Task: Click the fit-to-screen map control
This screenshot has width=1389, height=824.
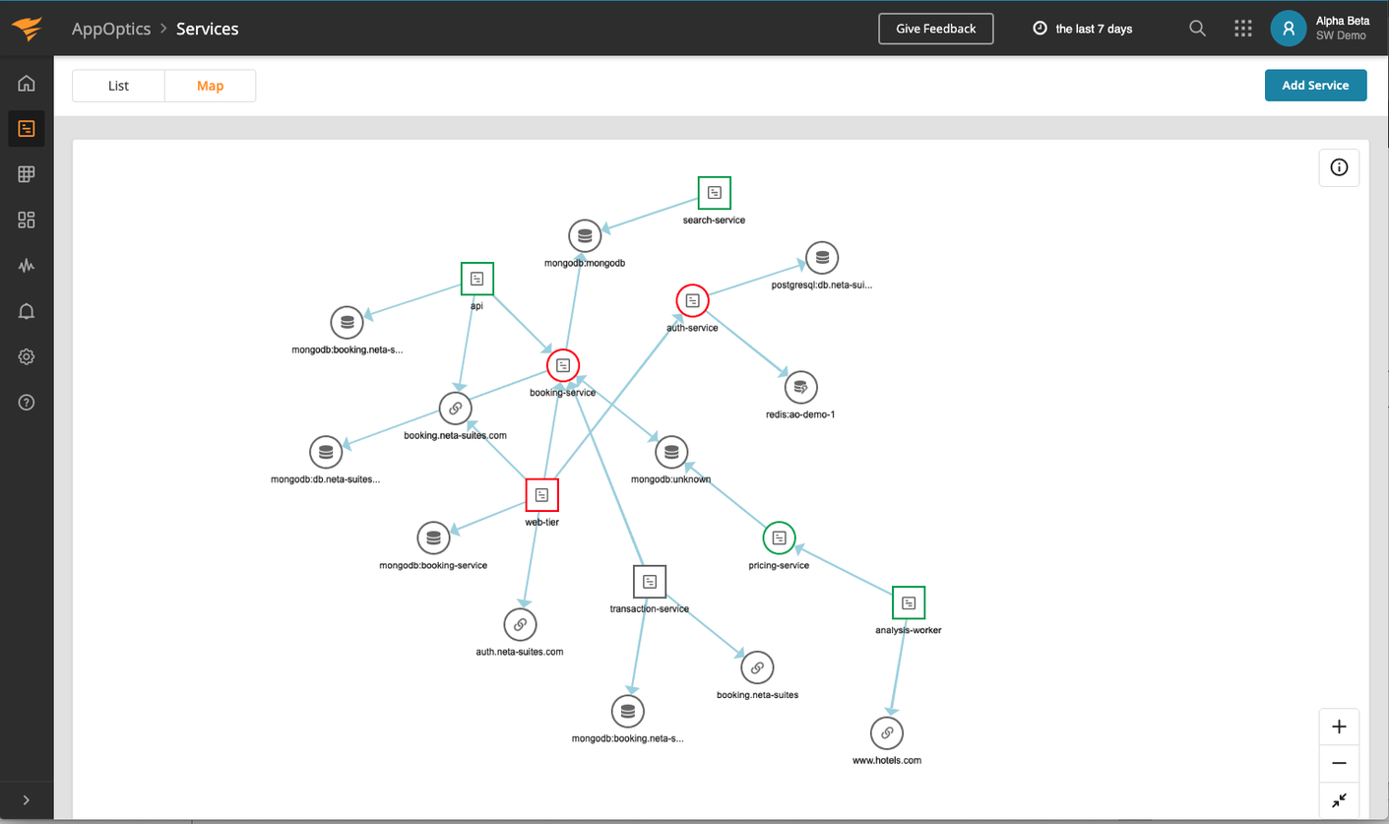Action: (x=1339, y=800)
